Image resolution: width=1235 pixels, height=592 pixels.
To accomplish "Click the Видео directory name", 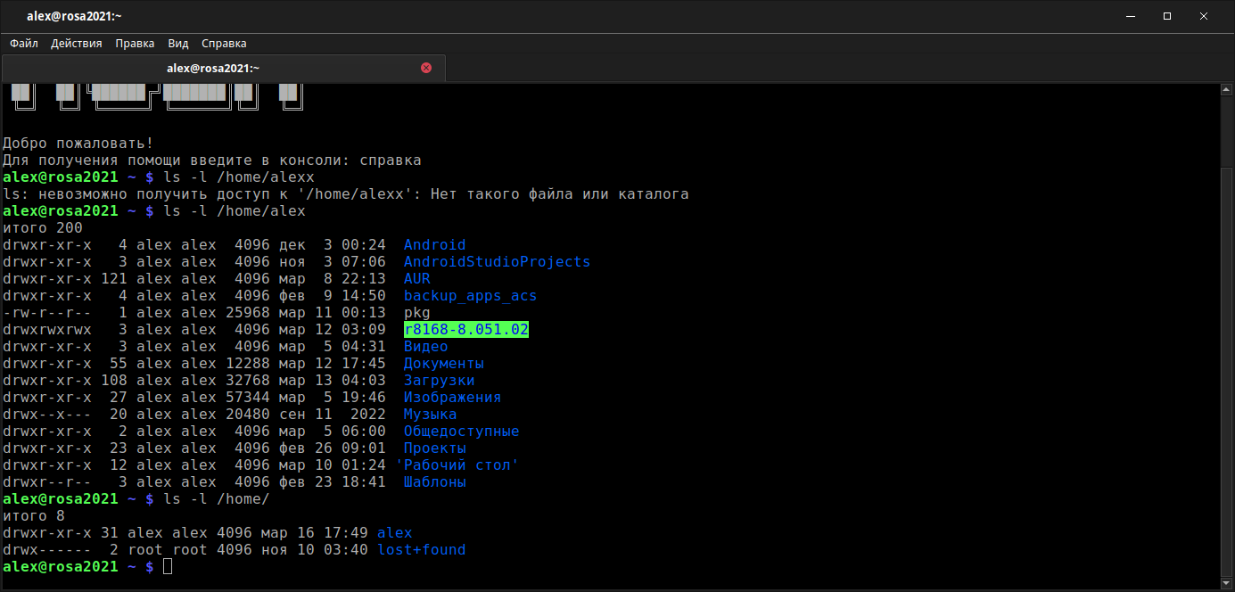I will 426,346.
